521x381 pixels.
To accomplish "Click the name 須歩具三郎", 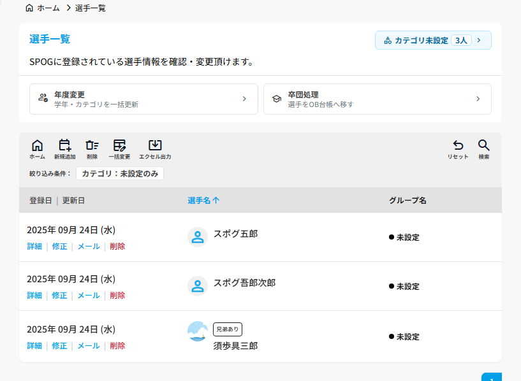I will (x=235, y=346).
